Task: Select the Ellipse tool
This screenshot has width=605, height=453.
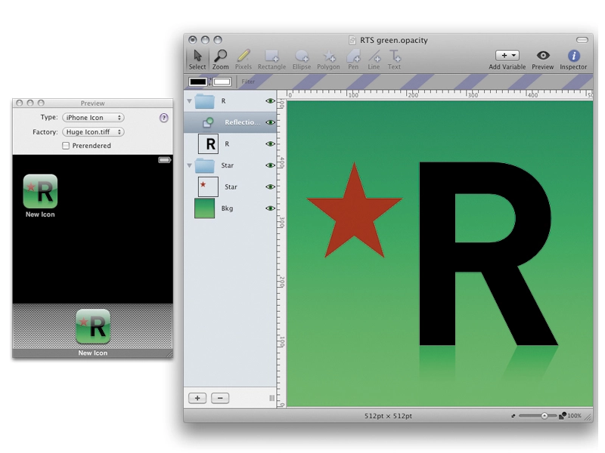Action: pos(301,60)
